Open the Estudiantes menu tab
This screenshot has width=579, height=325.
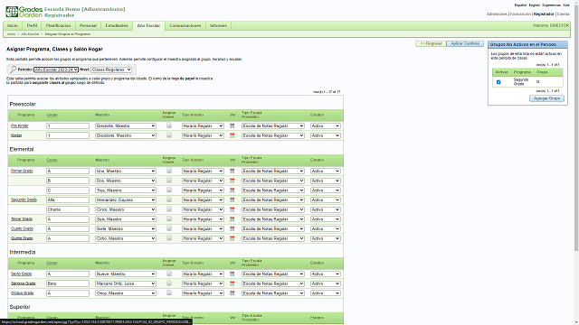pyautogui.click(x=117, y=25)
